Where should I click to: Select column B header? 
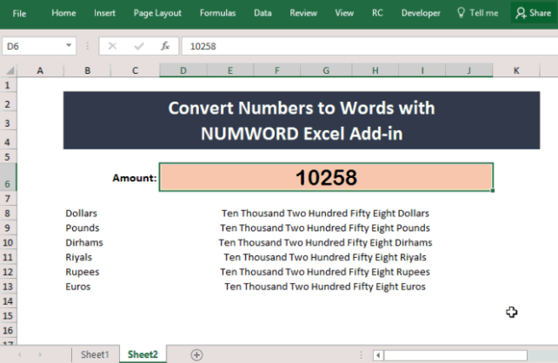click(x=87, y=70)
